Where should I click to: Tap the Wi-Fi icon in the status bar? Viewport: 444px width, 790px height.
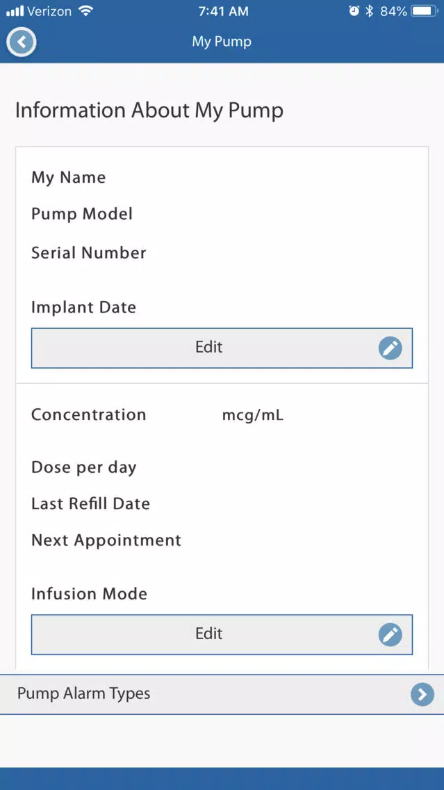click(x=85, y=11)
